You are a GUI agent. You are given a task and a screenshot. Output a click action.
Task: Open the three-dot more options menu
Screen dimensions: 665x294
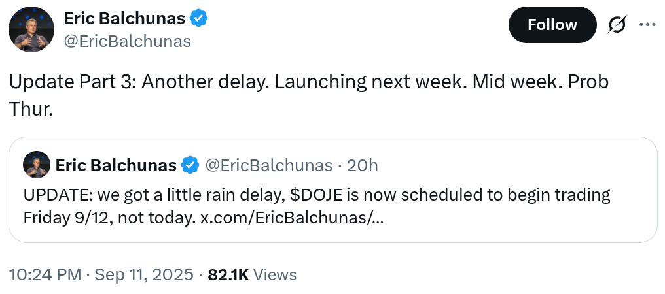tap(647, 25)
